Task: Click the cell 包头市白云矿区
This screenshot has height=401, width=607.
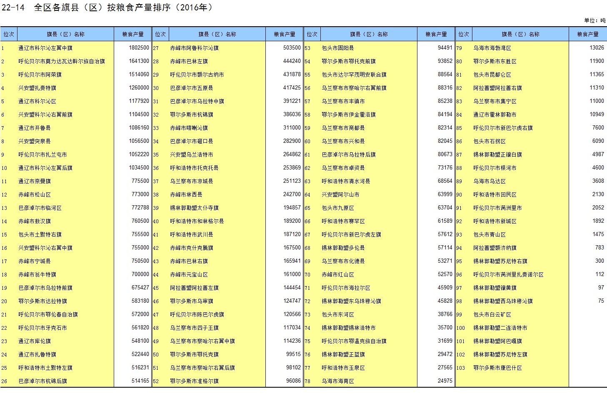Action: pos(492,314)
